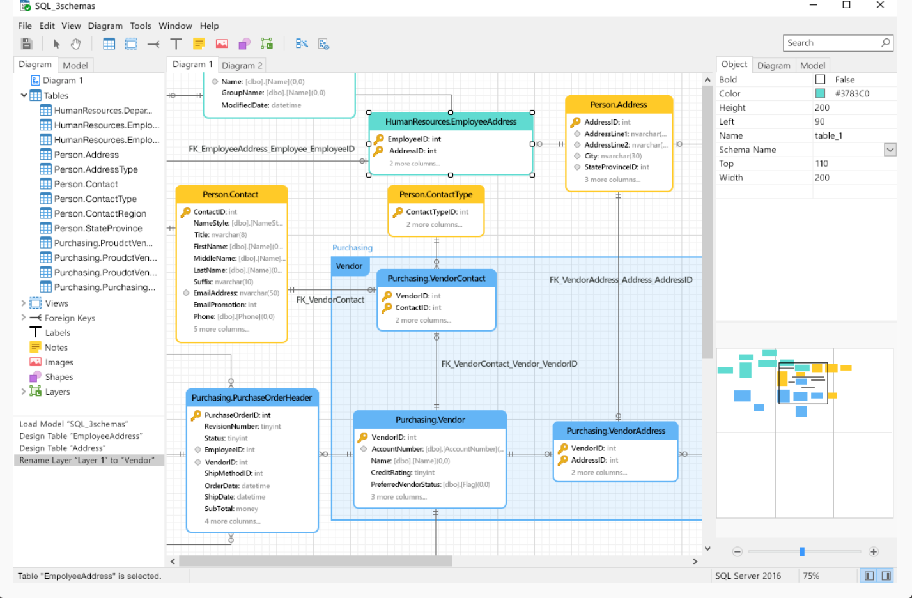This screenshot has width=912, height=598.
Task: Click the Search input field
Action: 831,43
